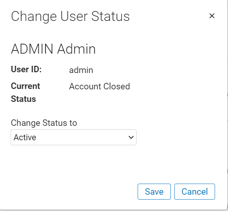228x211 pixels.
Task: Click the bold 'User ID:' label
Action: [26, 69]
